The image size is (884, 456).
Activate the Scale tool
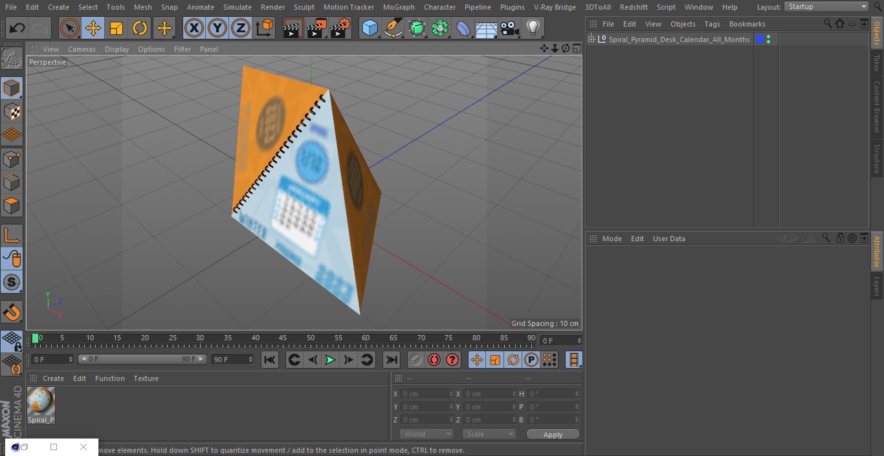pos(116,28)
